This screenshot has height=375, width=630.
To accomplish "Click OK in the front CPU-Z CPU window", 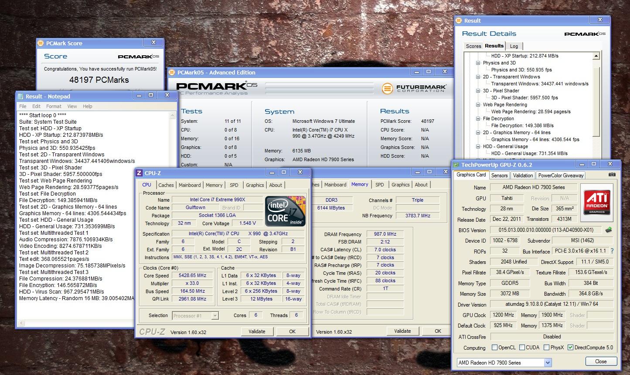I will (292, 331).
